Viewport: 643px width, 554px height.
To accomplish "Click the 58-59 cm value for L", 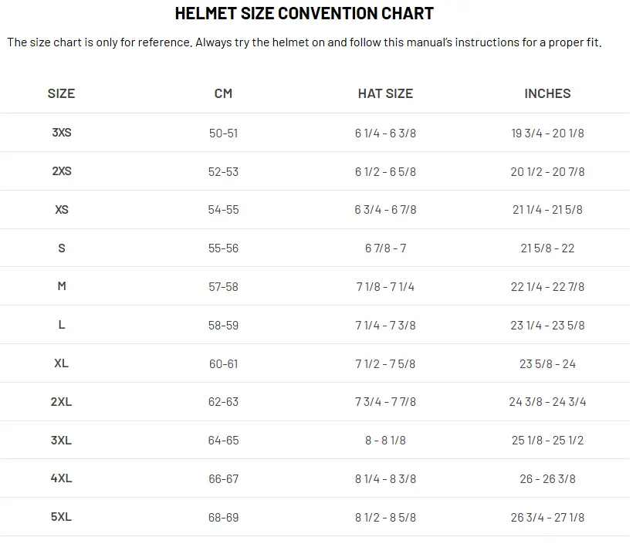I will pyautogui.click(x=224, y=326).
